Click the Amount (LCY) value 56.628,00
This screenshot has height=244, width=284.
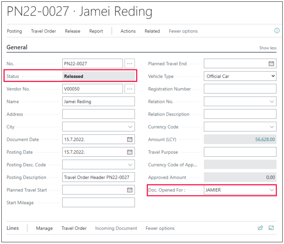click(x=265, y=139)
